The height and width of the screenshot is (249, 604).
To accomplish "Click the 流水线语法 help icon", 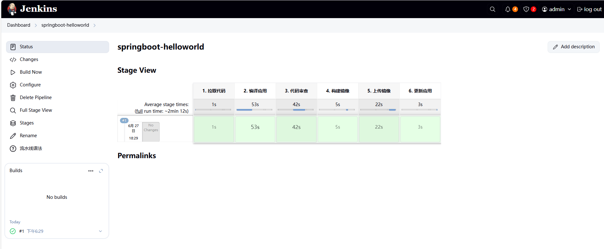I will click(x=13, y=148).
